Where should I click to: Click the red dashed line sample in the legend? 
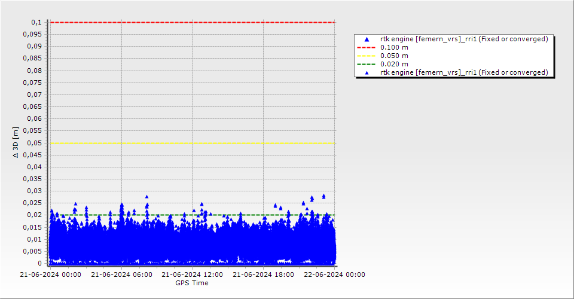tap(367, 47)
